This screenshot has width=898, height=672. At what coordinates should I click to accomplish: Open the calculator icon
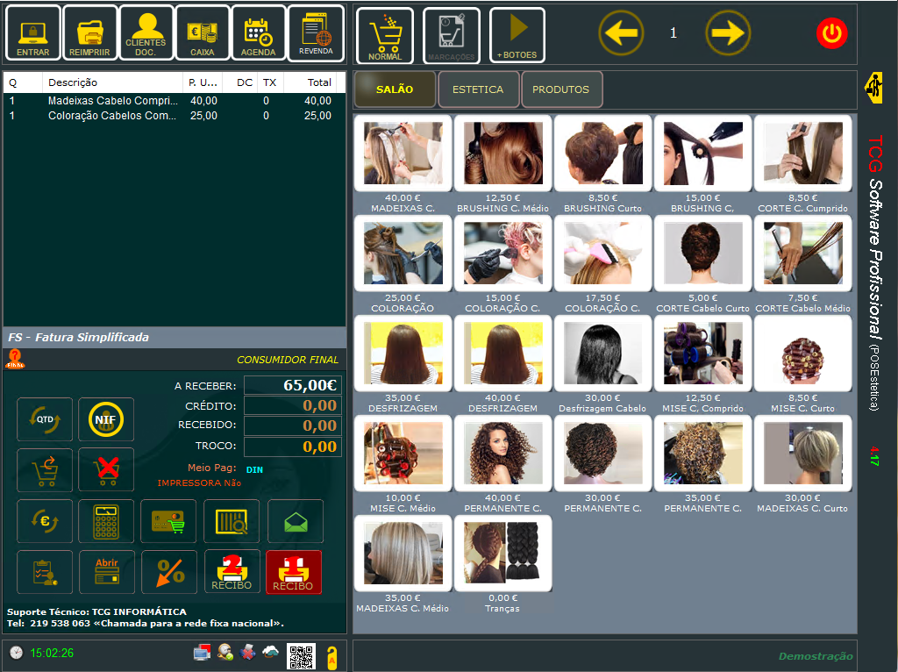click(x=106, y=521)
